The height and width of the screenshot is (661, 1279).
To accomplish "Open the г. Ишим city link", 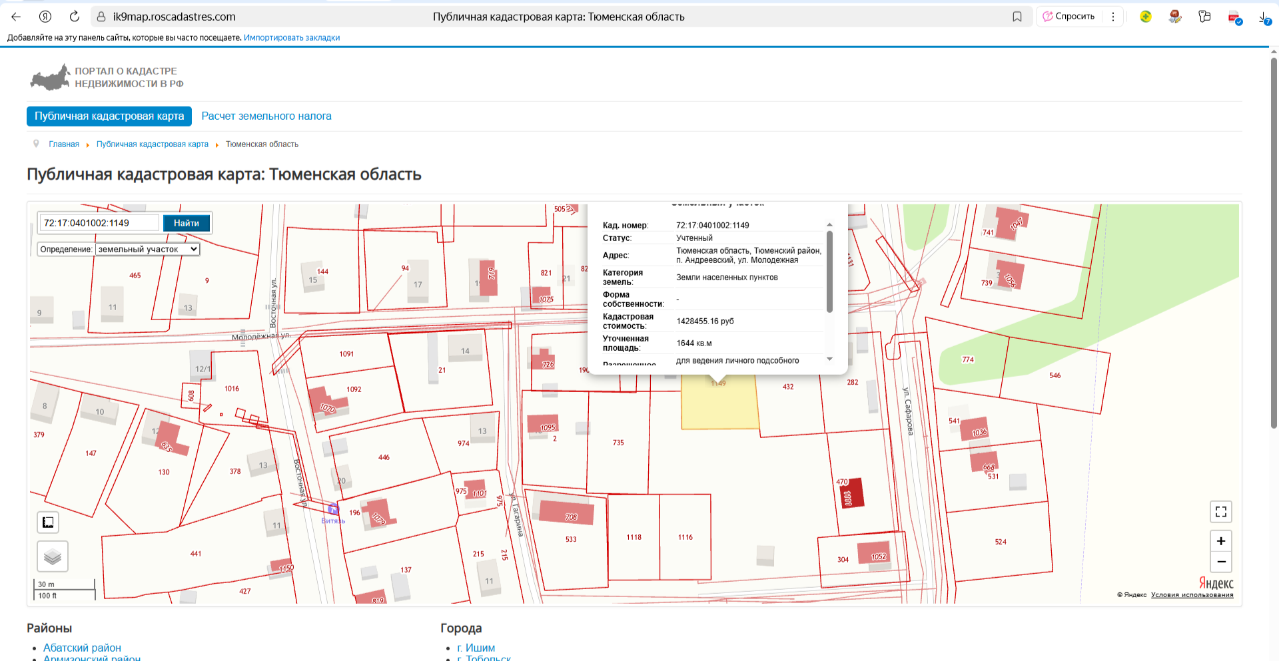I will (x=476, y=648).
